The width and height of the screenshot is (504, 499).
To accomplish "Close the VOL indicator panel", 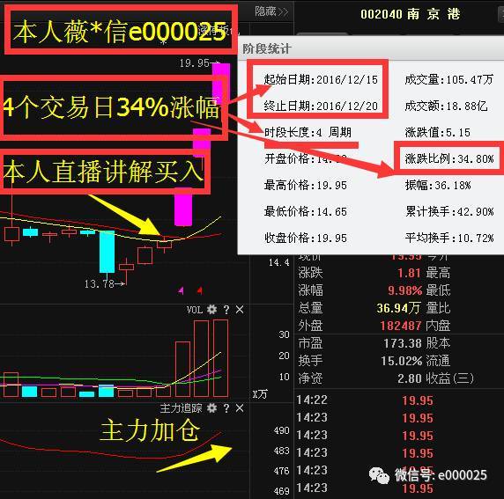I will [x=240, y=310].
